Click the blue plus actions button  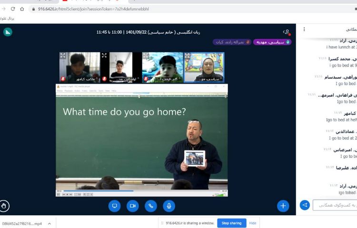(x=283, y=206)
